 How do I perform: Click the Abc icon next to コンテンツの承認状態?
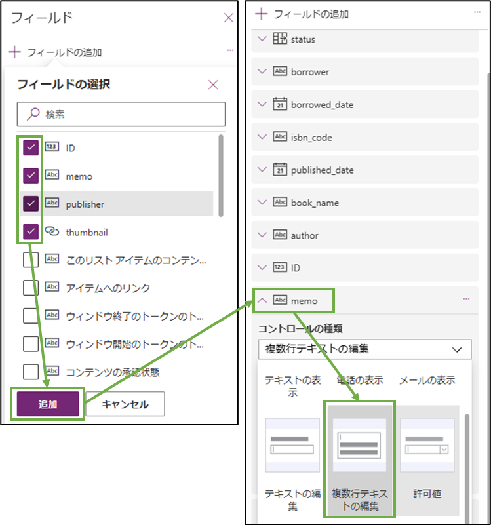(x=52, y=371)
